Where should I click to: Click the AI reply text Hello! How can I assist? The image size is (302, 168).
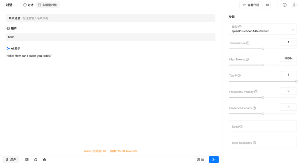tap(29, 56)
